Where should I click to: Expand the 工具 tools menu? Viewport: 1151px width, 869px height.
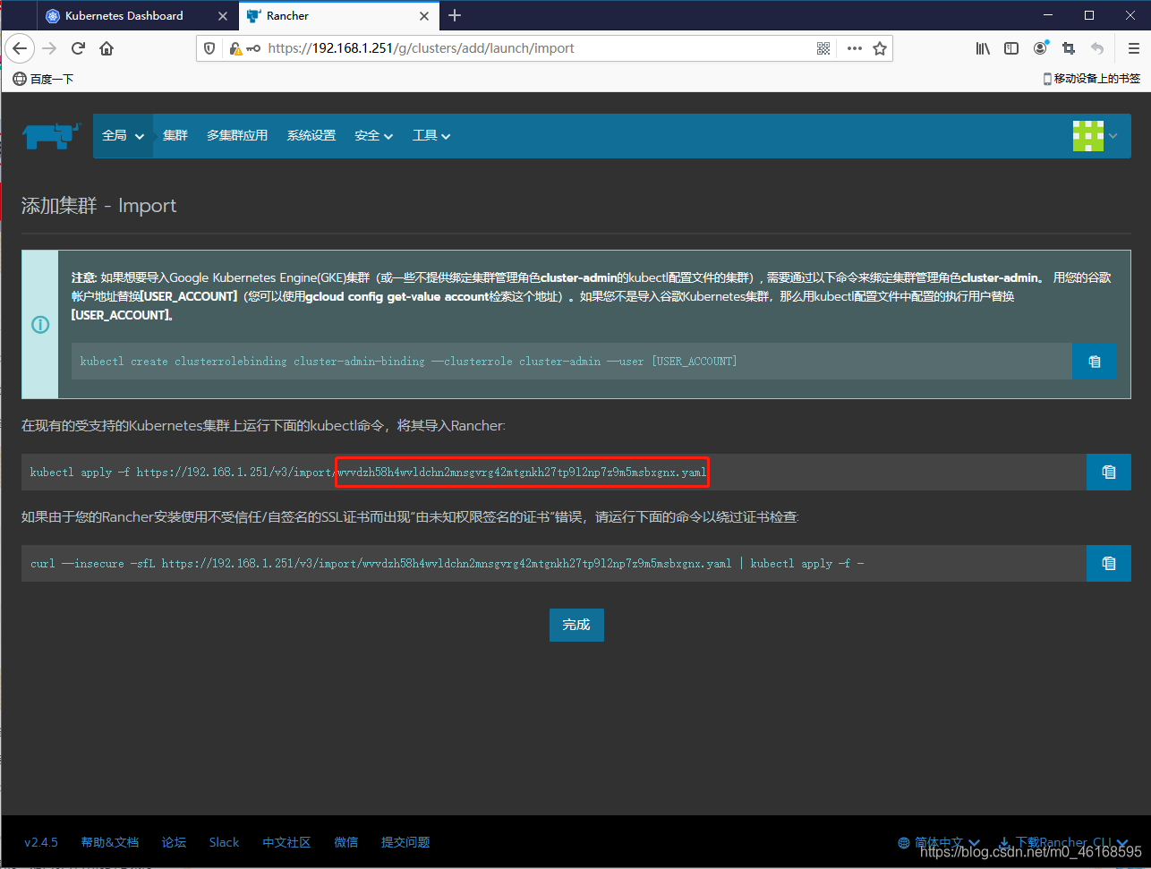[x=431, y=135]
